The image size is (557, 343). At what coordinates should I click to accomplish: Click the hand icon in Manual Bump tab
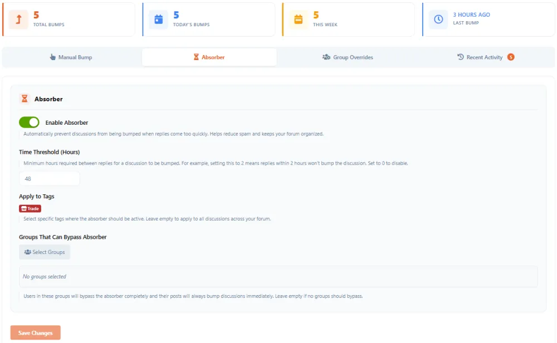pos(52,57)
